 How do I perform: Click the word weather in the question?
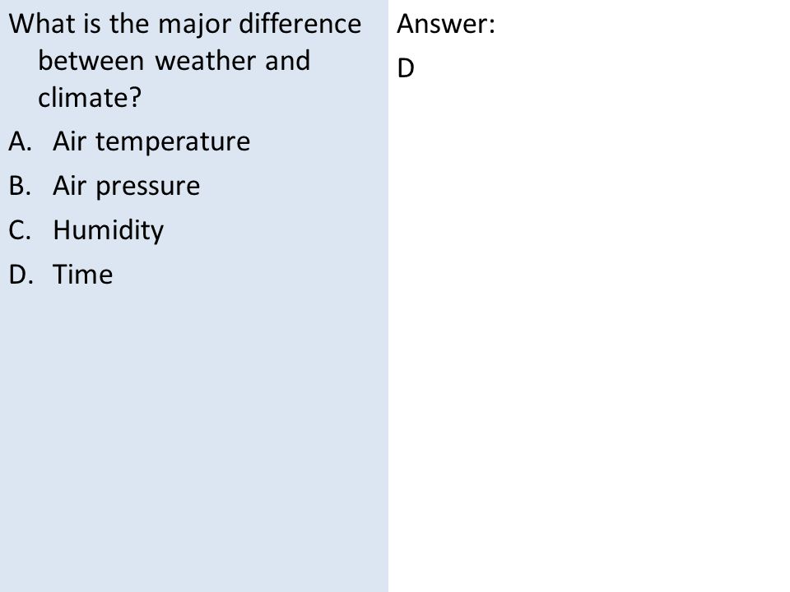206,61
